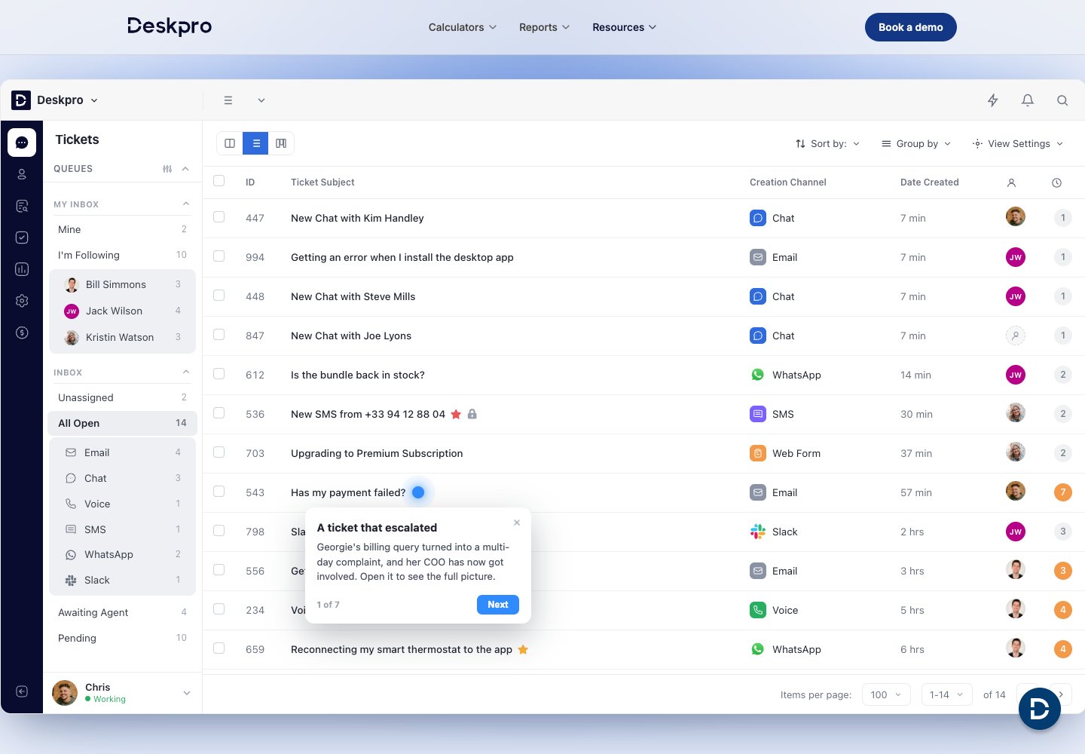Select the Unassigned queue
The image size is (1085, 754).
[122, 397]
